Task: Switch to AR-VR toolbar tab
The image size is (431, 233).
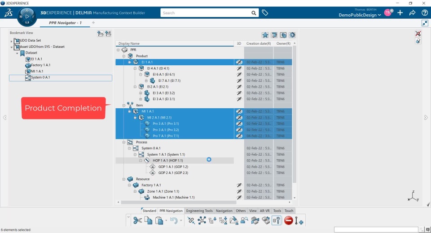Action: tap(265, 211)
